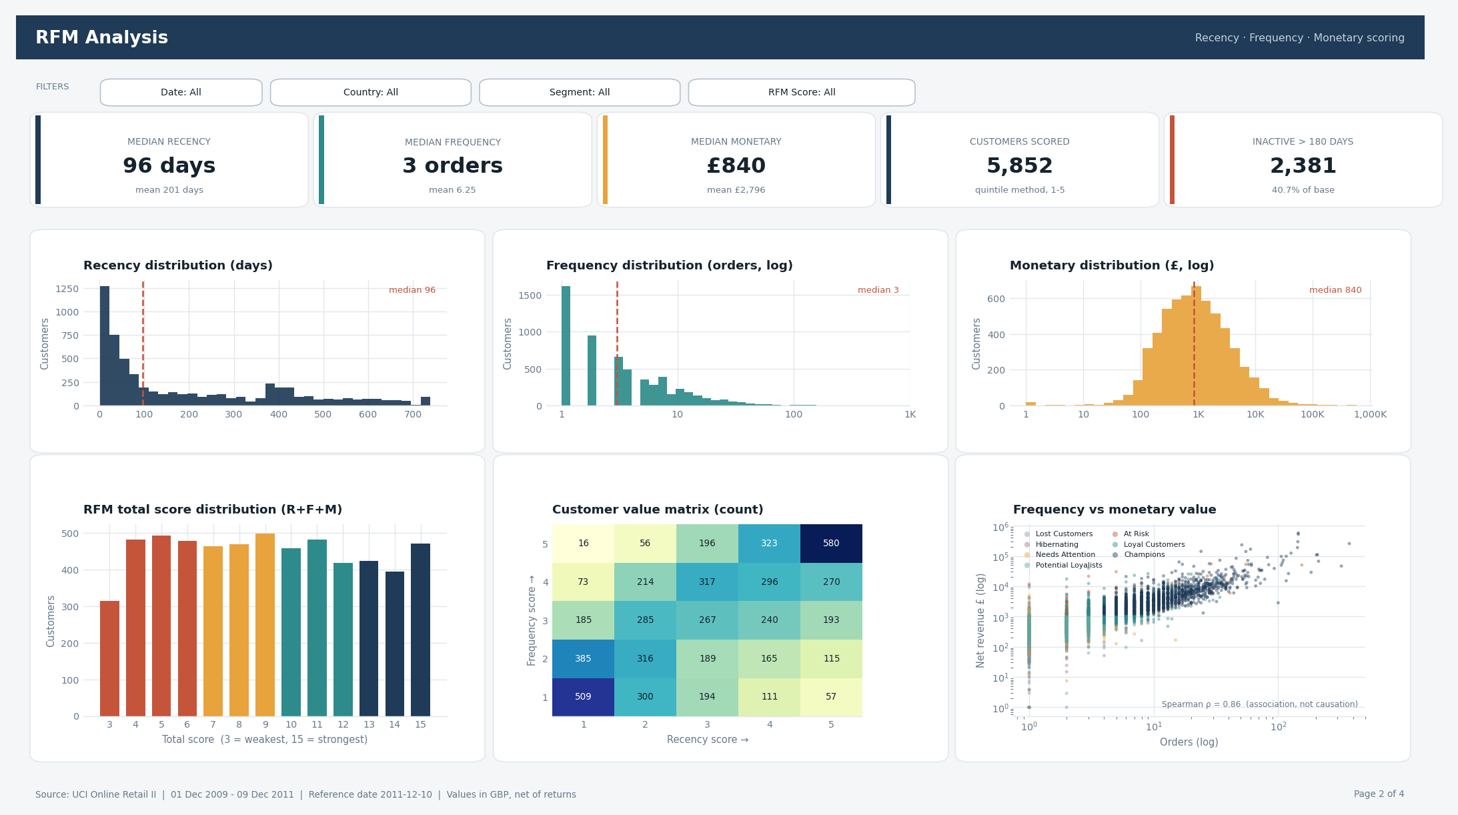Select the Median Recency 96 days card
The image size is (1458, 815).
(169, 160)
